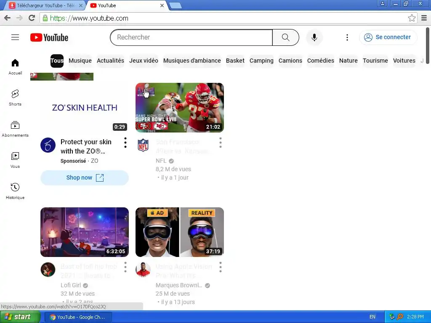Screen dimensions: 431x323
Task: Open options menu for Lofi Girl video
Action: [x=125, y=267]
